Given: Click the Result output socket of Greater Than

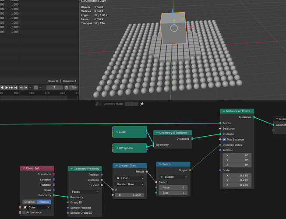Looking at the screenshot, I should click(147, 172).
